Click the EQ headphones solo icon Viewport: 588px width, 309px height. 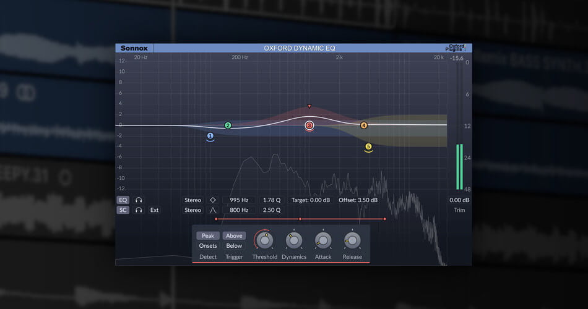[139, 200]
